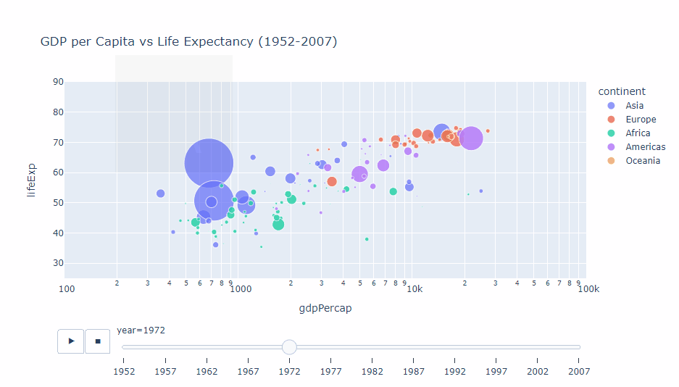Screen dimensions: 679x387
Task: Click the continent legend title
Action: [621, 91]
